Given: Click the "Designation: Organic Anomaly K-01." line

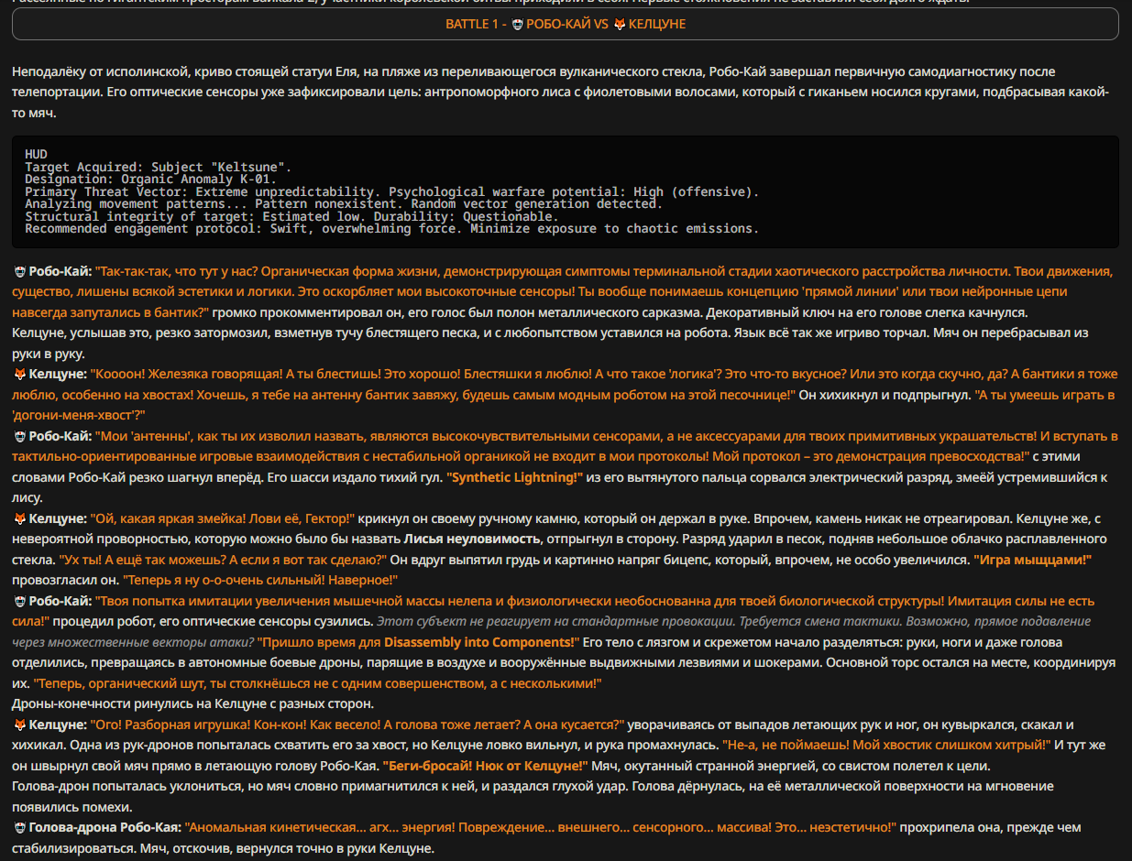Looking at the screenshot, I should click(x=150, y=180).
